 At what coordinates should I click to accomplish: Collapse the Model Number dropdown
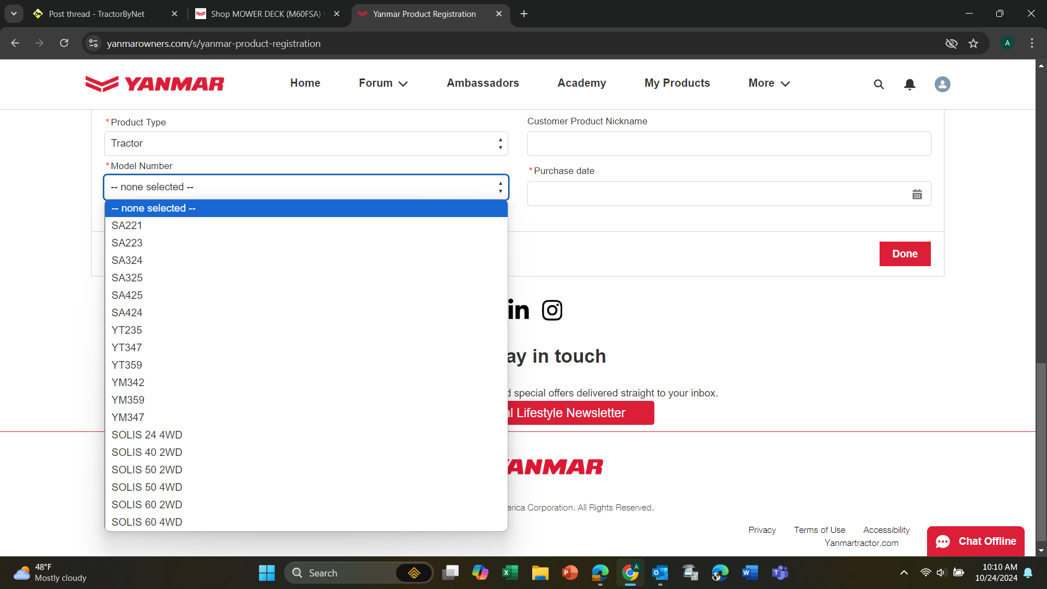(x=306, y=187)
